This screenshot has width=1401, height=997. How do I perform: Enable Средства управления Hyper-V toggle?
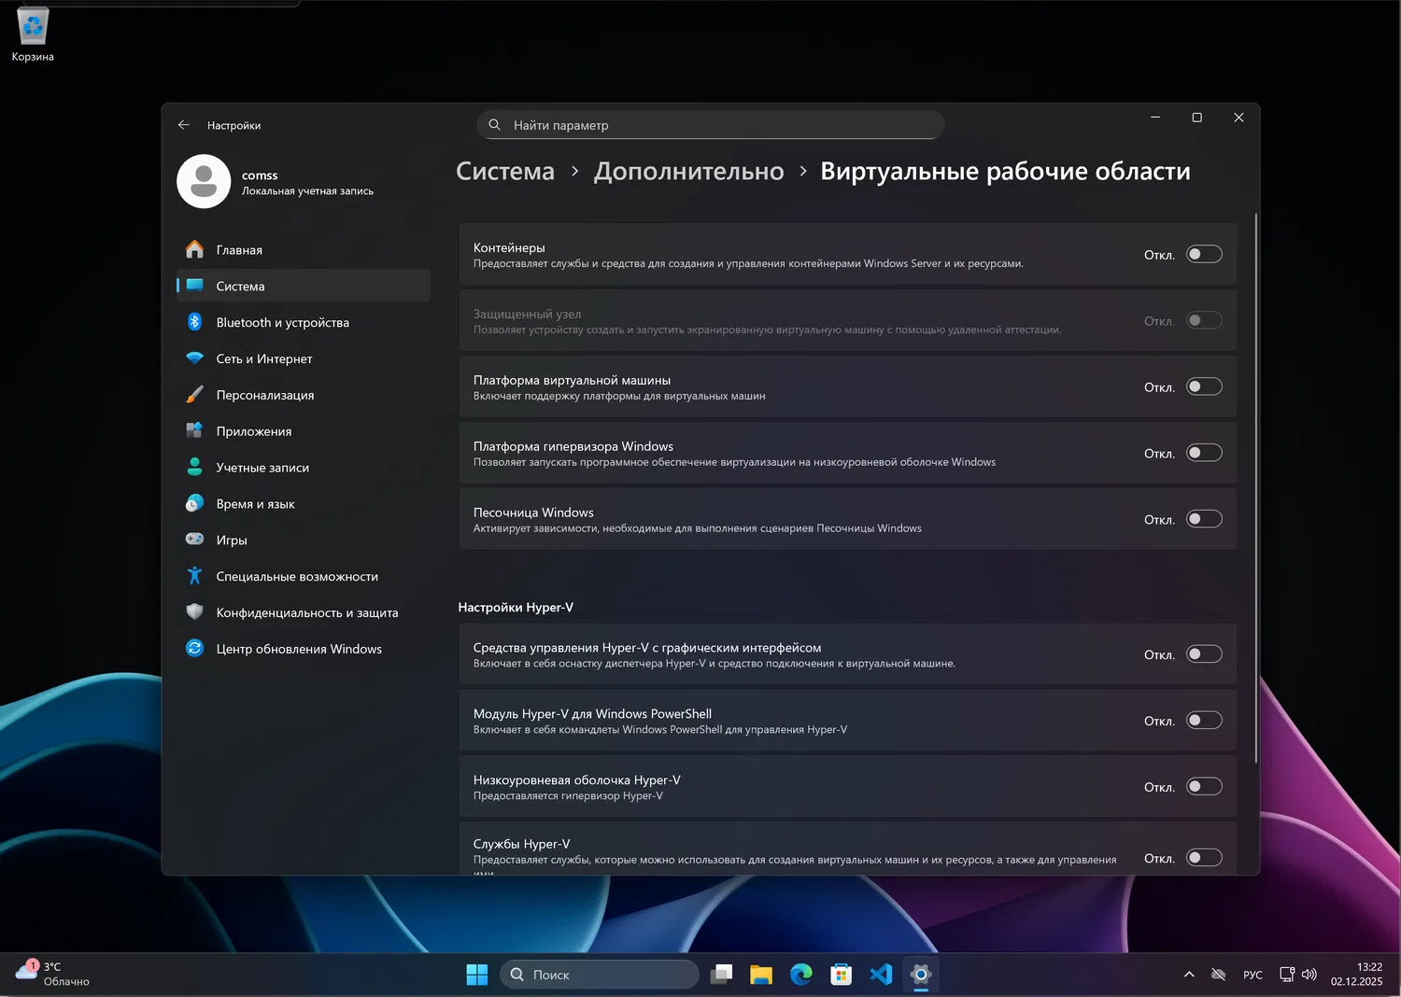[1204, 654]
